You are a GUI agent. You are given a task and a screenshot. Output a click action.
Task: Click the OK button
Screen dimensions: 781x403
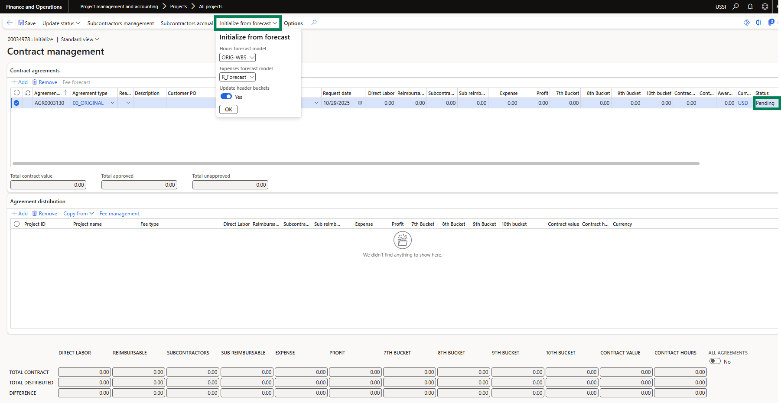click(228, 110)
